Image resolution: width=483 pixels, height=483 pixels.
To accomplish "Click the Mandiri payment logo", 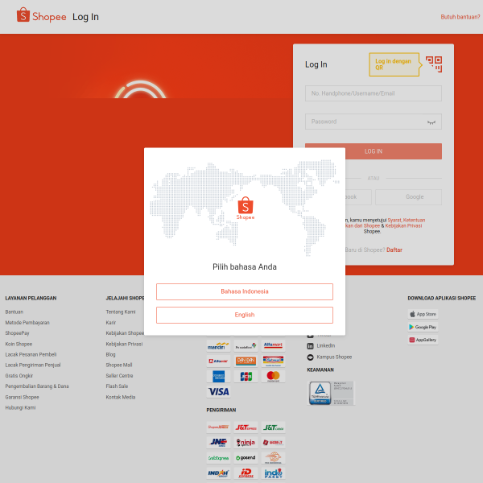I will pos(218,345).
